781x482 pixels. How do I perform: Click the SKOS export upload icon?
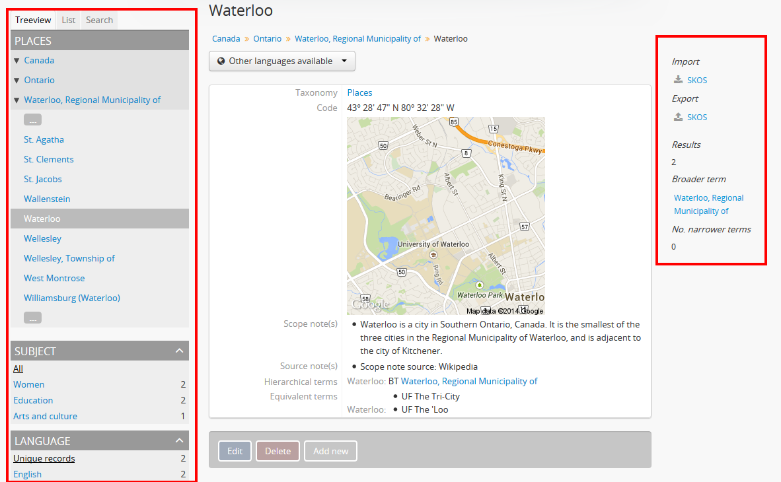[678, 117]
